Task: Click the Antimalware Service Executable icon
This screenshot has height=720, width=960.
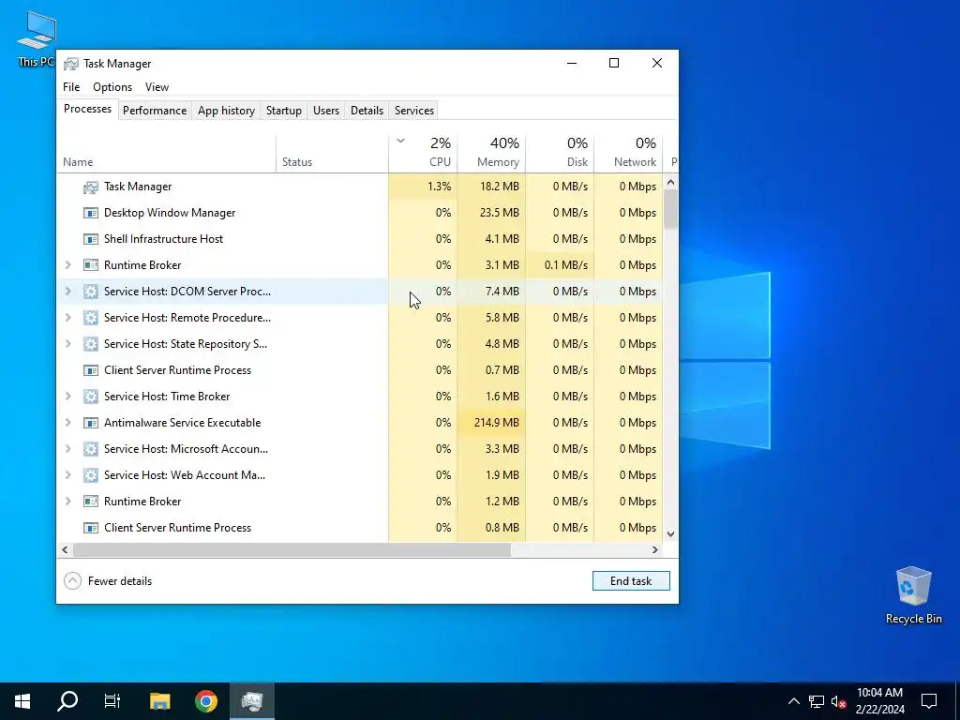Action: (x=91, y=423)
